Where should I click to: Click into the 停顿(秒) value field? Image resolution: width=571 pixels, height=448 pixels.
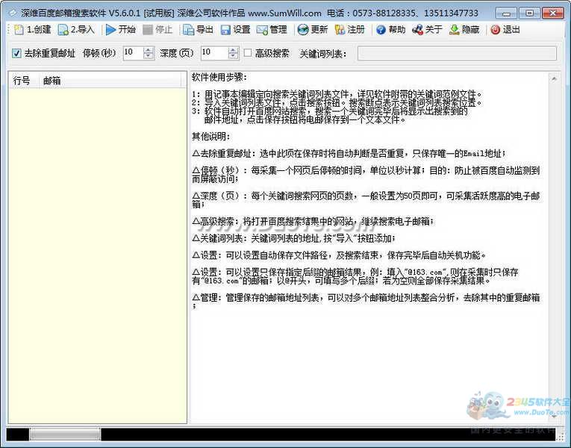coord(134,53)
